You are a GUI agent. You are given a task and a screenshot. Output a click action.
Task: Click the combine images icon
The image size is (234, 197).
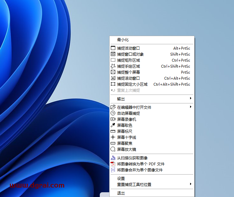(113, 170)
